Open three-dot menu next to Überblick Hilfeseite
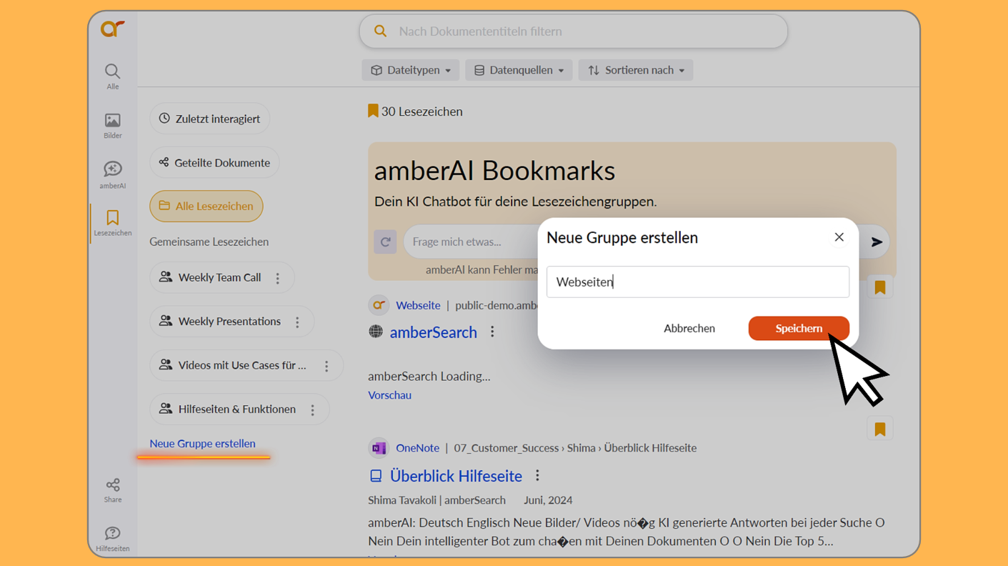This screenshot has height=566, width=1008. pyautogui.click(x=537, y=475)
